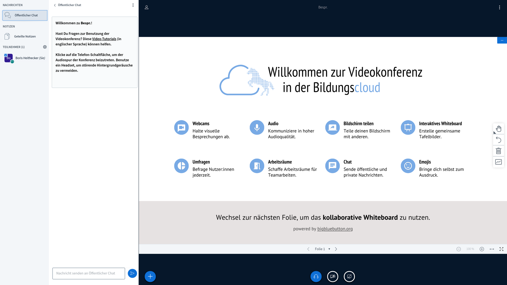Open the actions menu with the plus button
This screenshot has width=507, height=285.
coord(150,276)
